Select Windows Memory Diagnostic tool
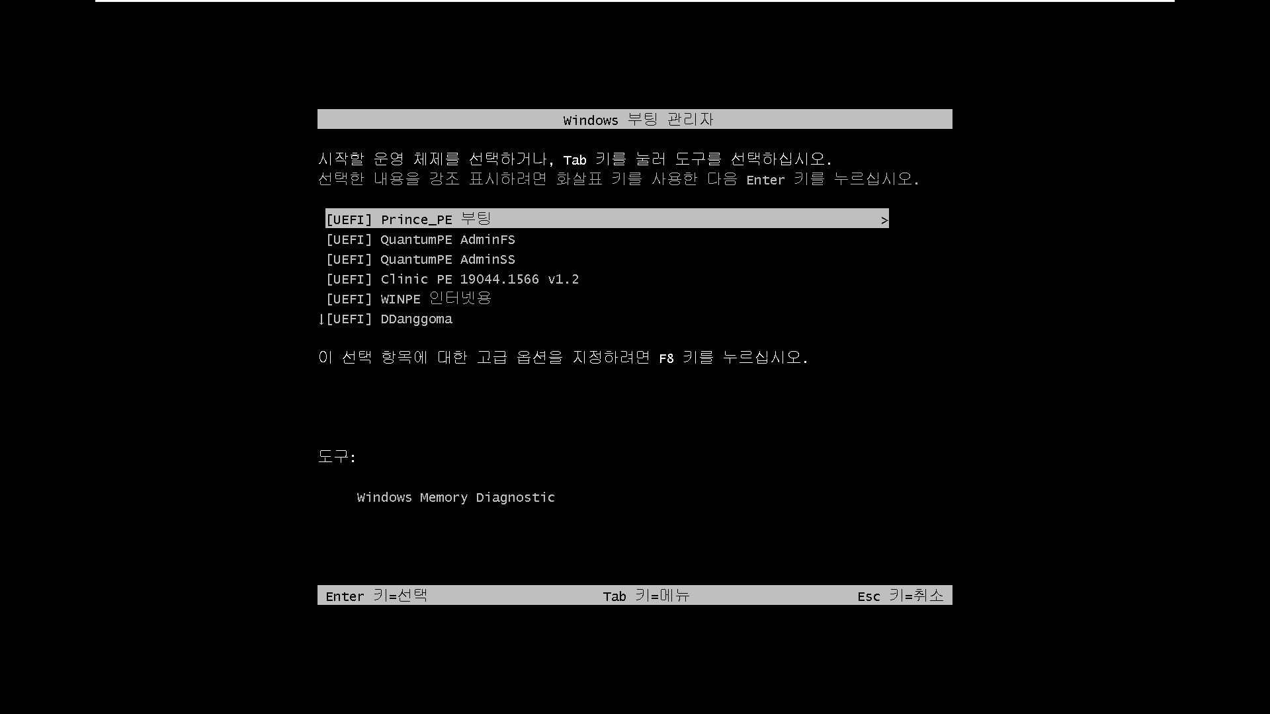1270x714 pixels. tap(455, 497)
